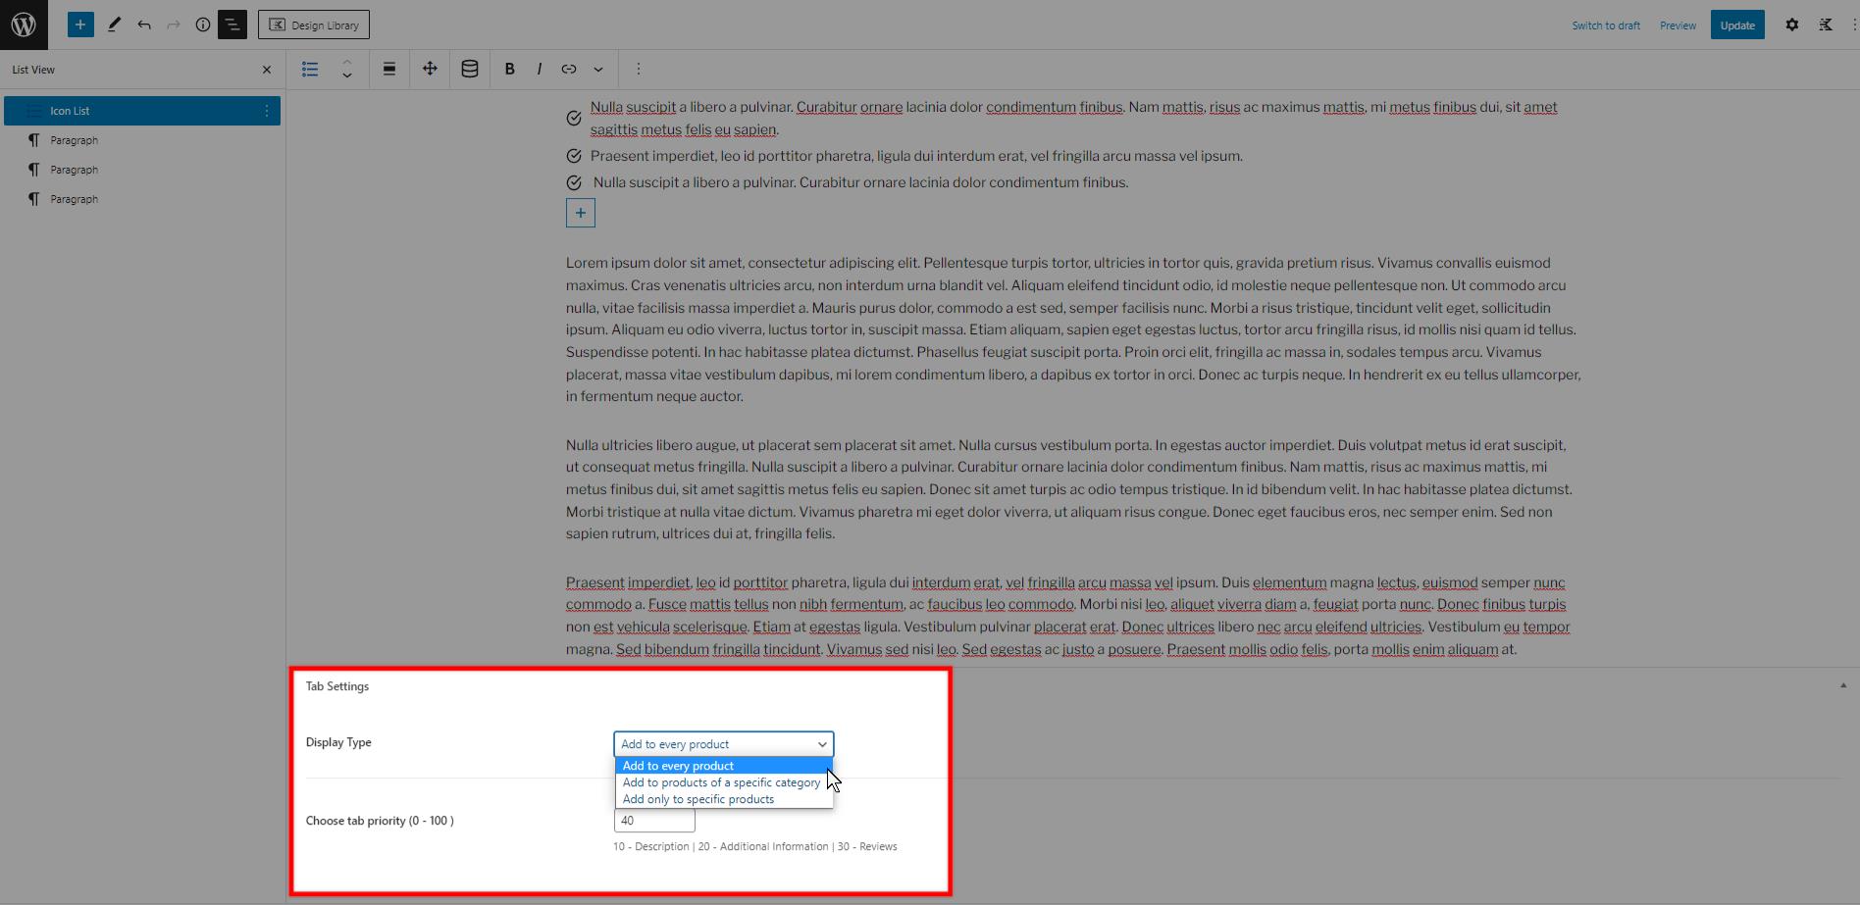
Task: Select the Tools pencil icon
Action: coord(114,25)
